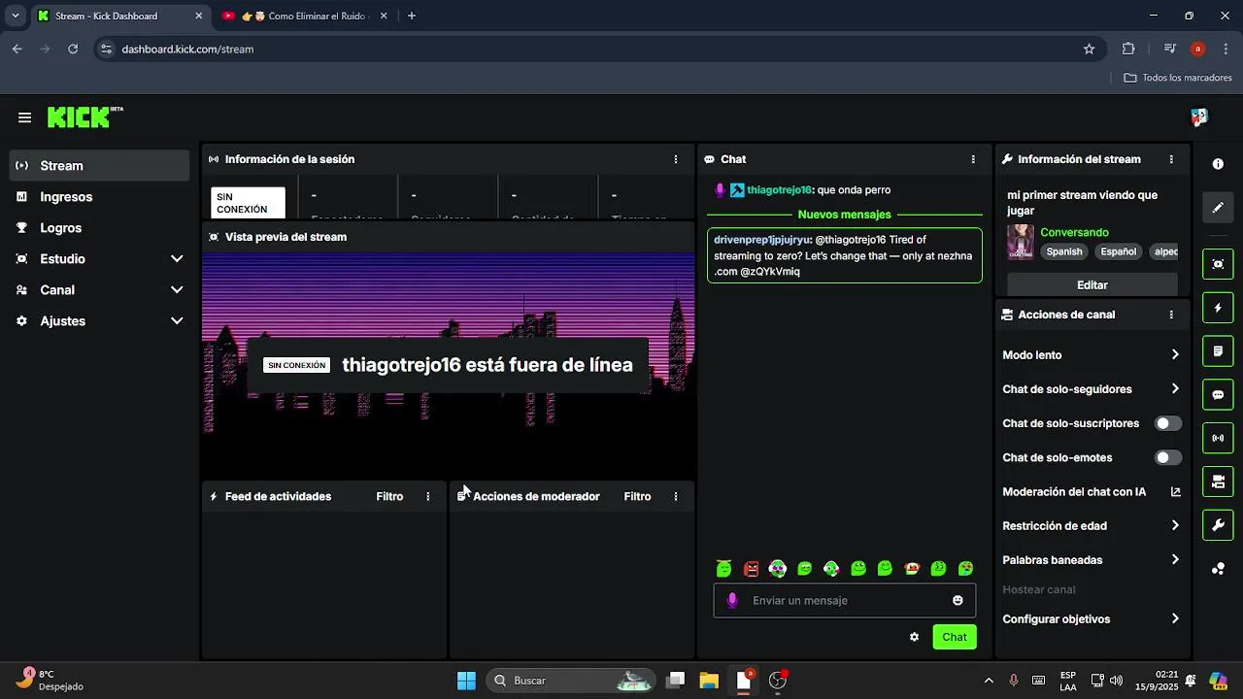Select Stream in the sidebar
The height and width of the screenshot is (699, 1243).
(100, 166)
